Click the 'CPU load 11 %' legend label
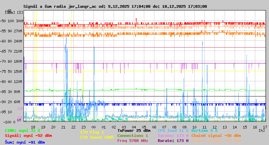This screenshot has width=269, height=145. pos(173,131)
